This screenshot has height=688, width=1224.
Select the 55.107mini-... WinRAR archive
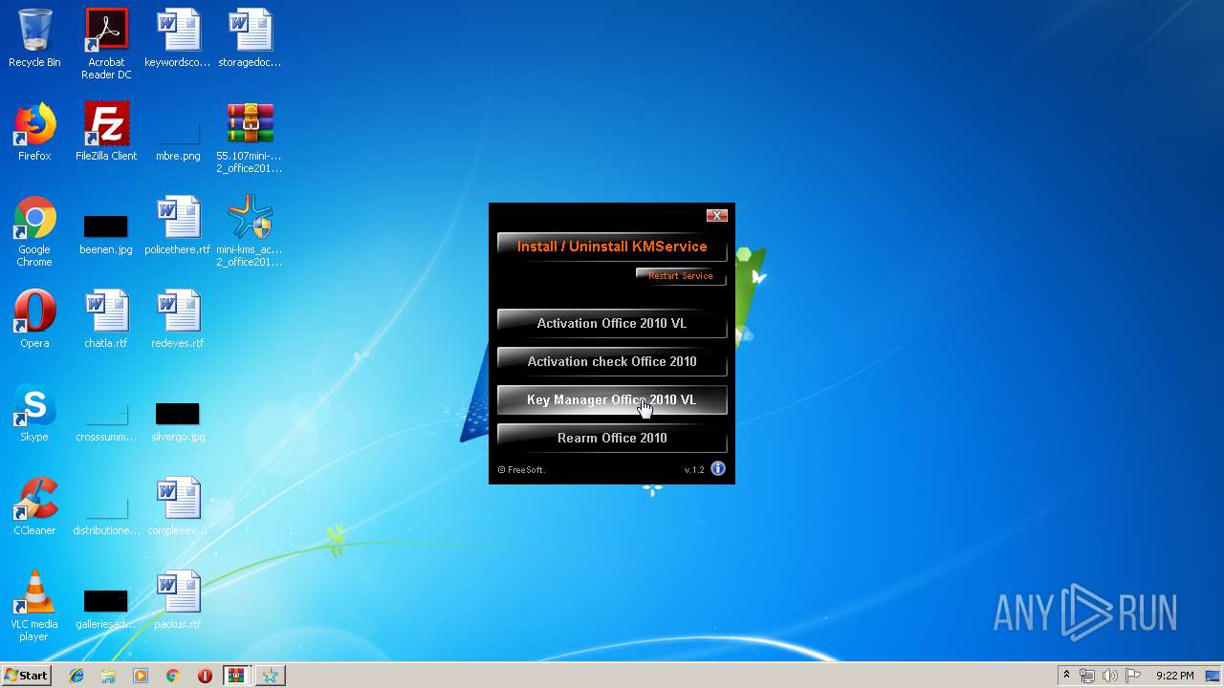[x=250, y=138]
